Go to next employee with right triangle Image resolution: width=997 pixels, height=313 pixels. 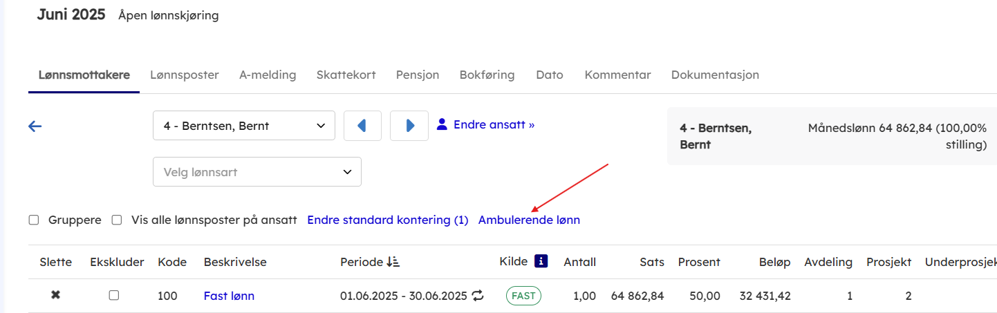[409, 126]
